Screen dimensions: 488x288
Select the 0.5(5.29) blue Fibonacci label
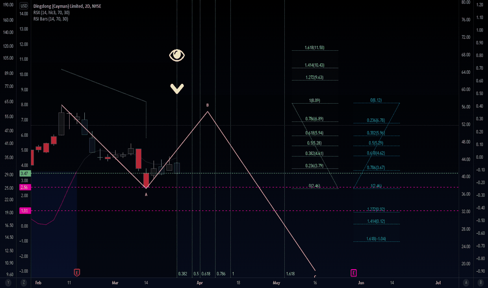(x=376, y=143)
